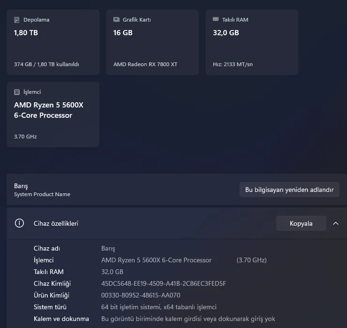
Task: Select the Kalem ve dokunma value text
Action: point(188,319)
